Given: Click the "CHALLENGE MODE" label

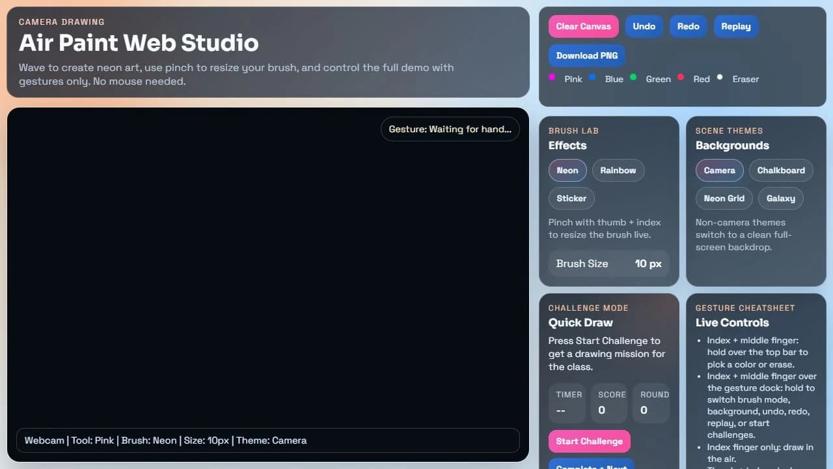Looking at the screenshot, I should [x=588, y=308].
